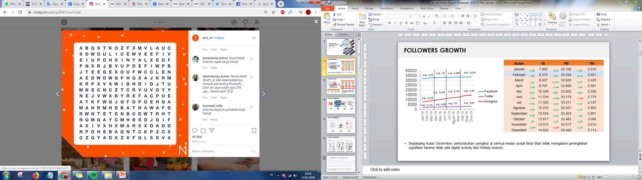Toggle Strikethrough formatting
642x180 pixels.
(411, 23)
